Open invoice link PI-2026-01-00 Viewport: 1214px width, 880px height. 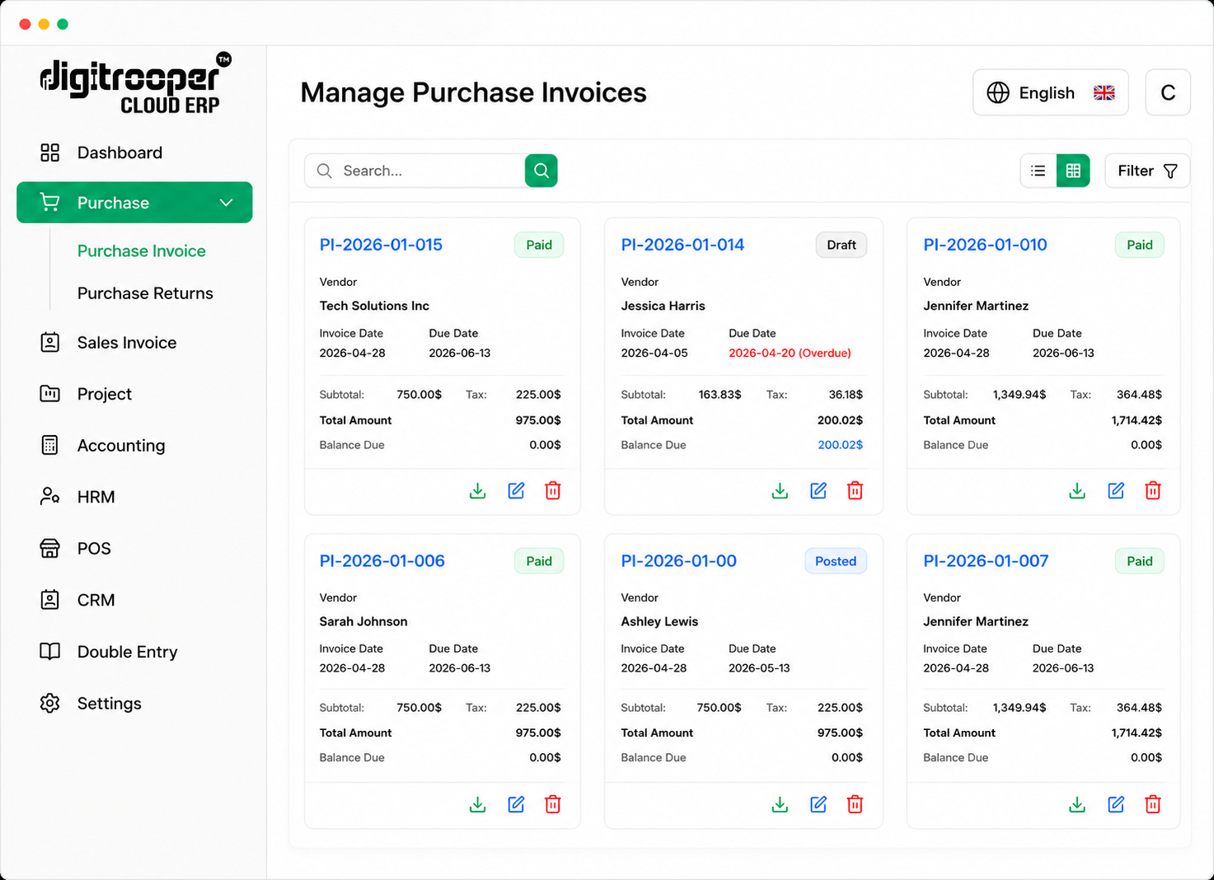[678, 561]
